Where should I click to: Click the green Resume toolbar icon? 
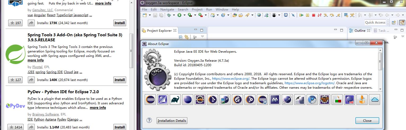point(301,15)
